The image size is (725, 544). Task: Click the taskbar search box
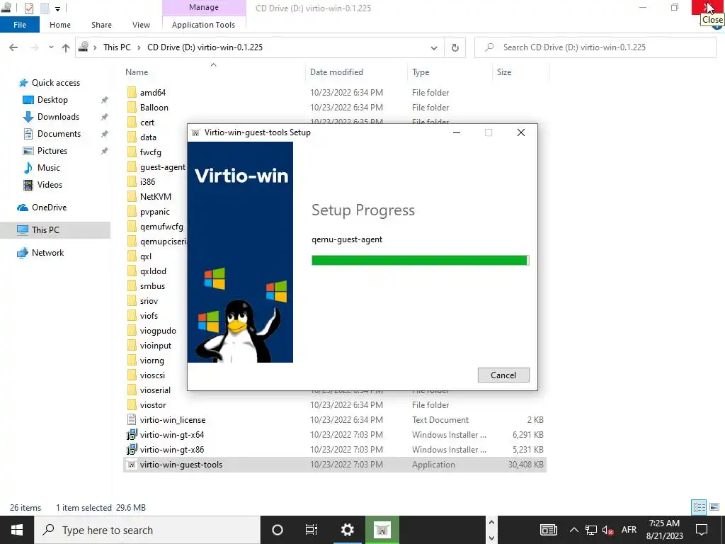[147, 530]
